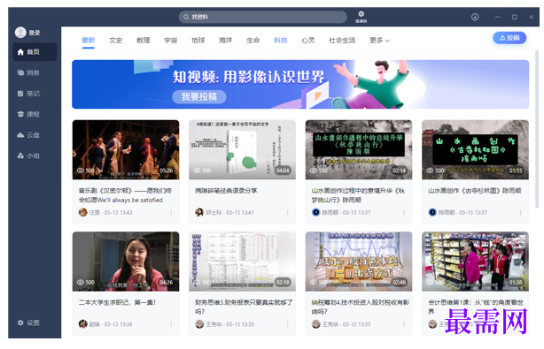Open 云盘 cloud drive in sidebar
This screenshot has width=544, height=349.
click(28, 135)
